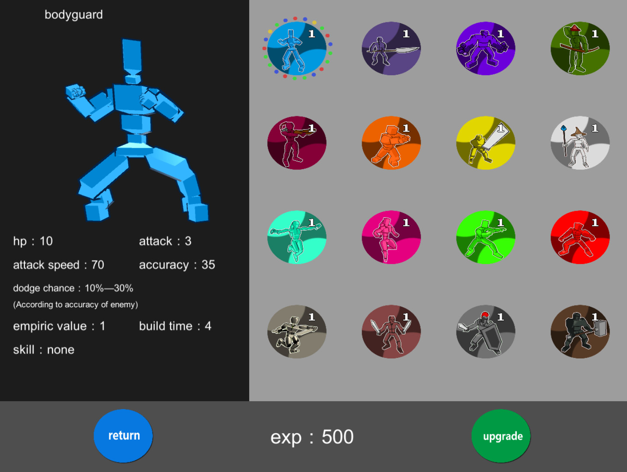Select the teal martial artist unit
Screen dimensions: 627x472
point(296,237)
